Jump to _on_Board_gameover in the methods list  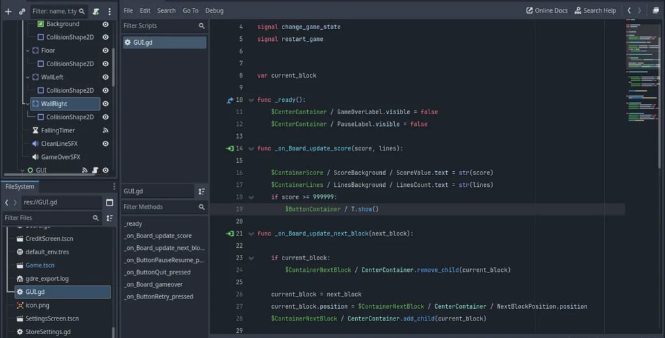pyautogui.click(x=153, y=285)
